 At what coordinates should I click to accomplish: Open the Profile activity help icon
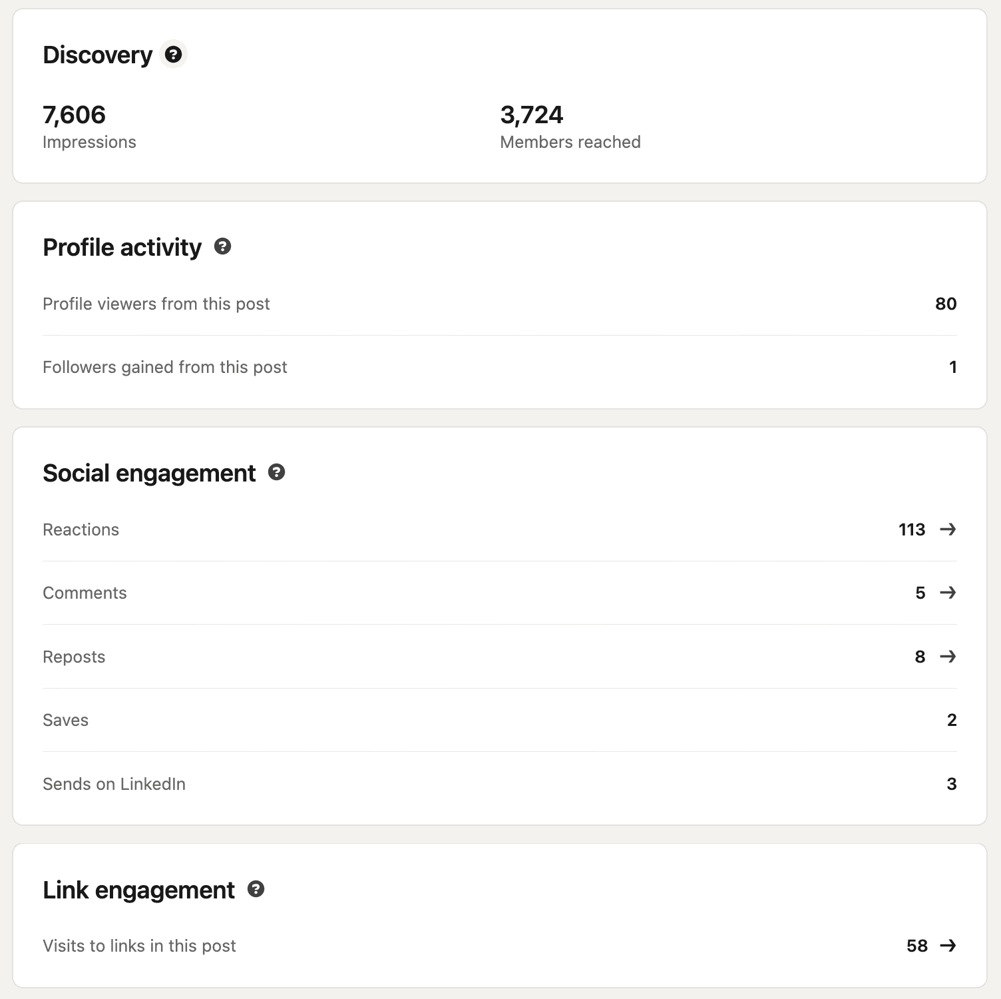click(x=222, y=247)
